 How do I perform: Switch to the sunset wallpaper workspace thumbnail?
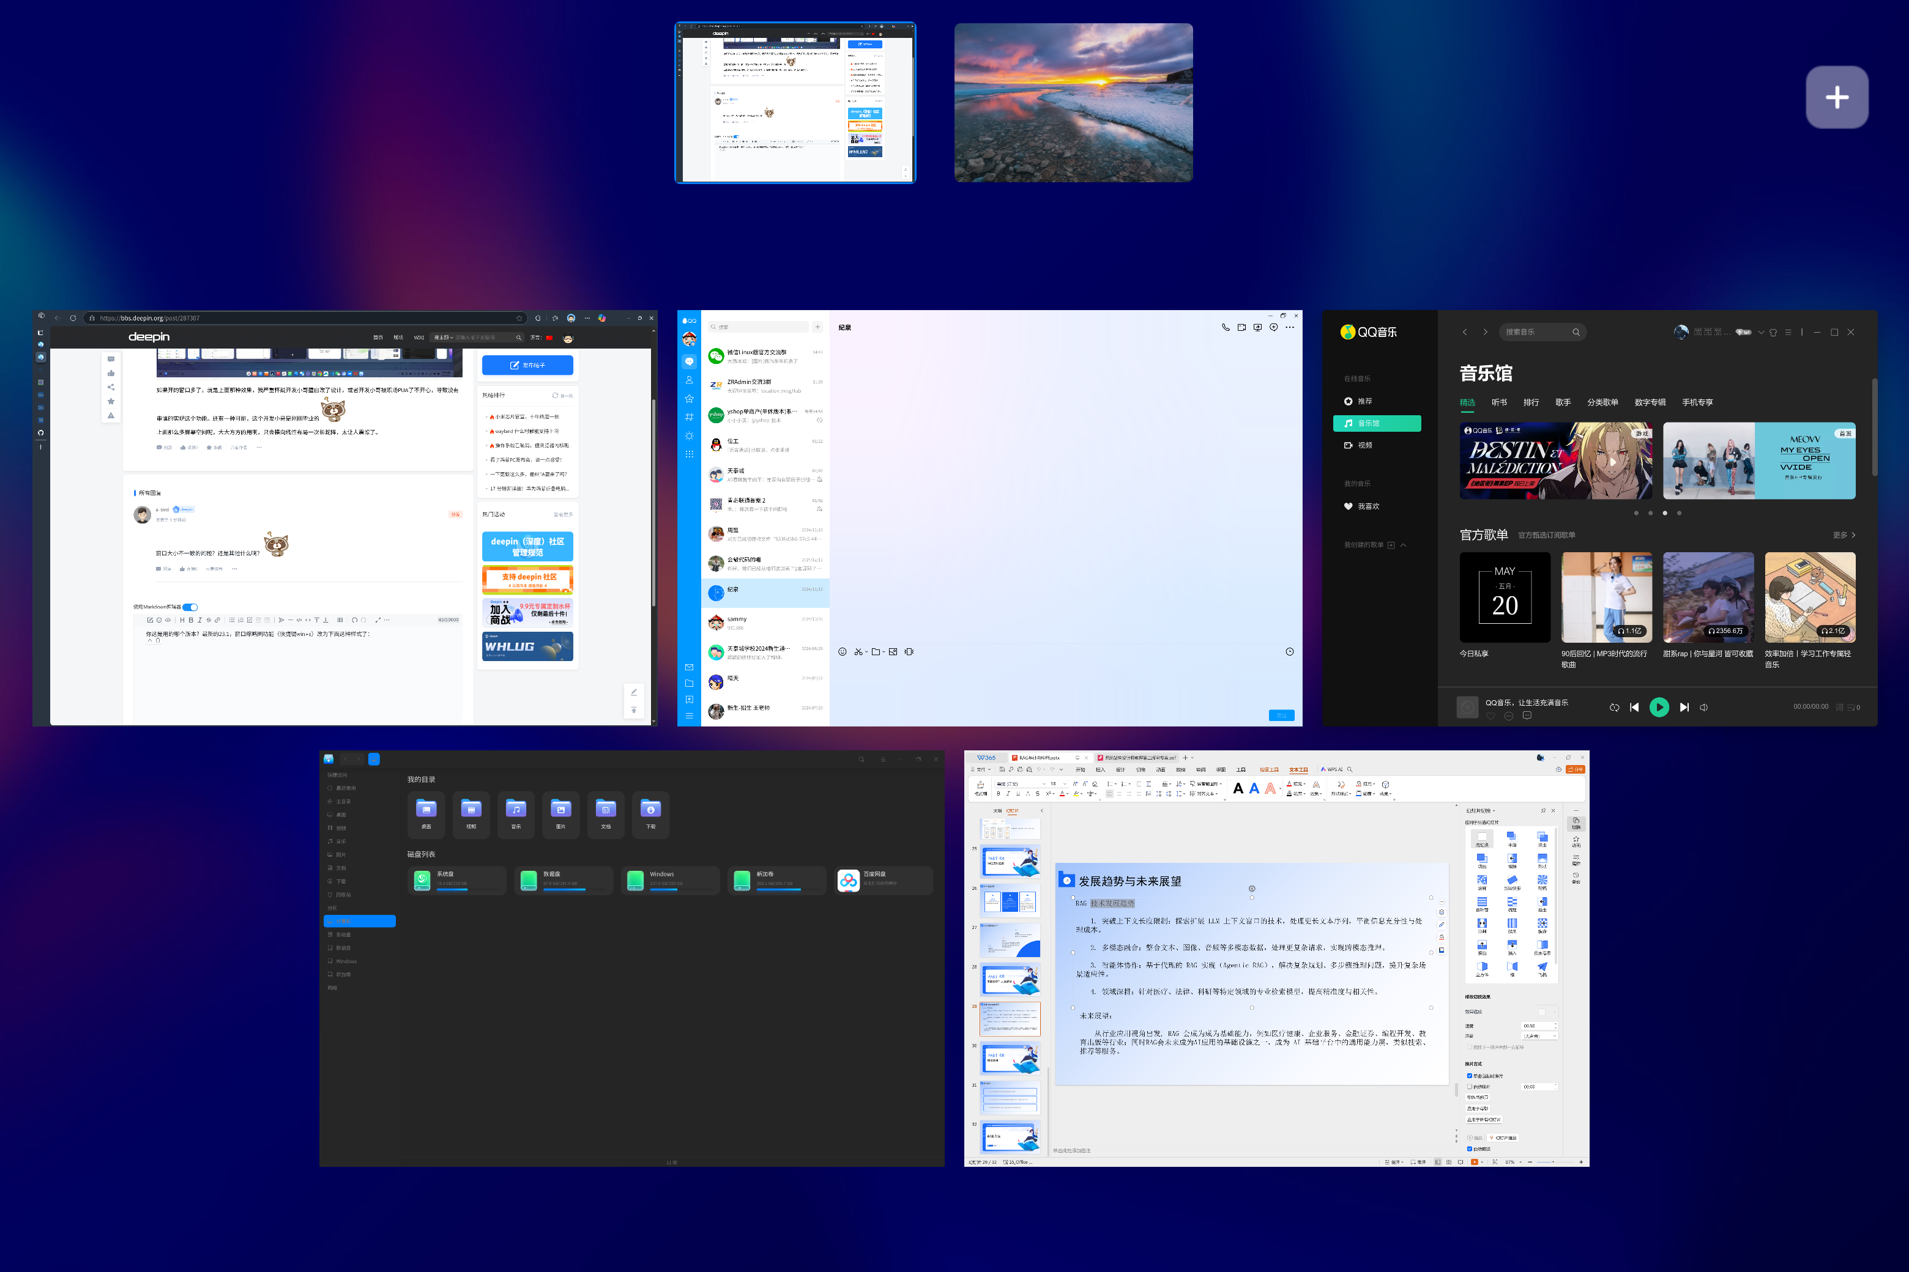[1073, 102]
